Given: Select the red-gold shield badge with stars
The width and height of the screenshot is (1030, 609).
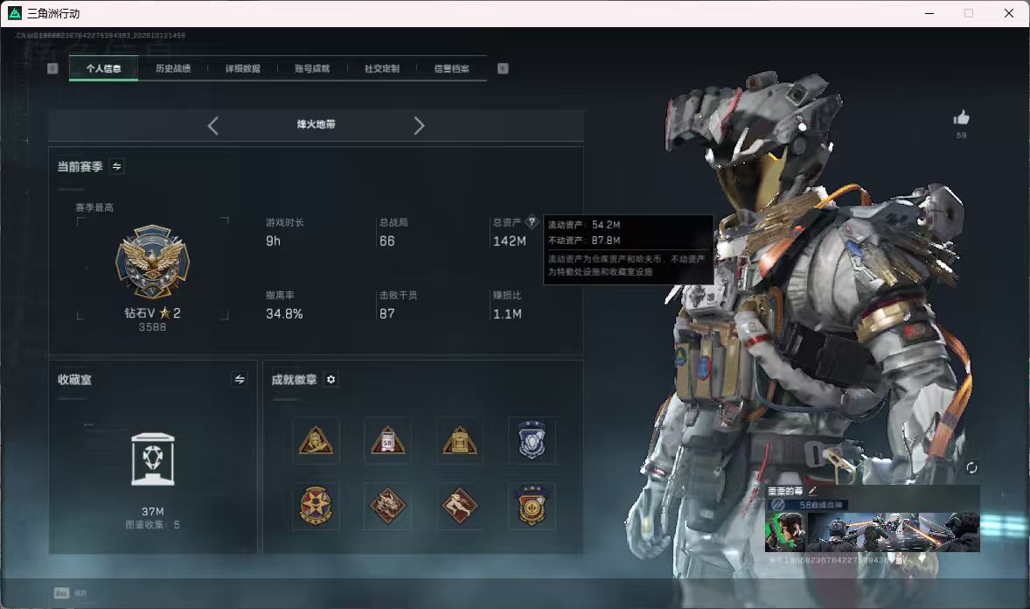Looking at the screenshot, I should (x=532, y=507).
